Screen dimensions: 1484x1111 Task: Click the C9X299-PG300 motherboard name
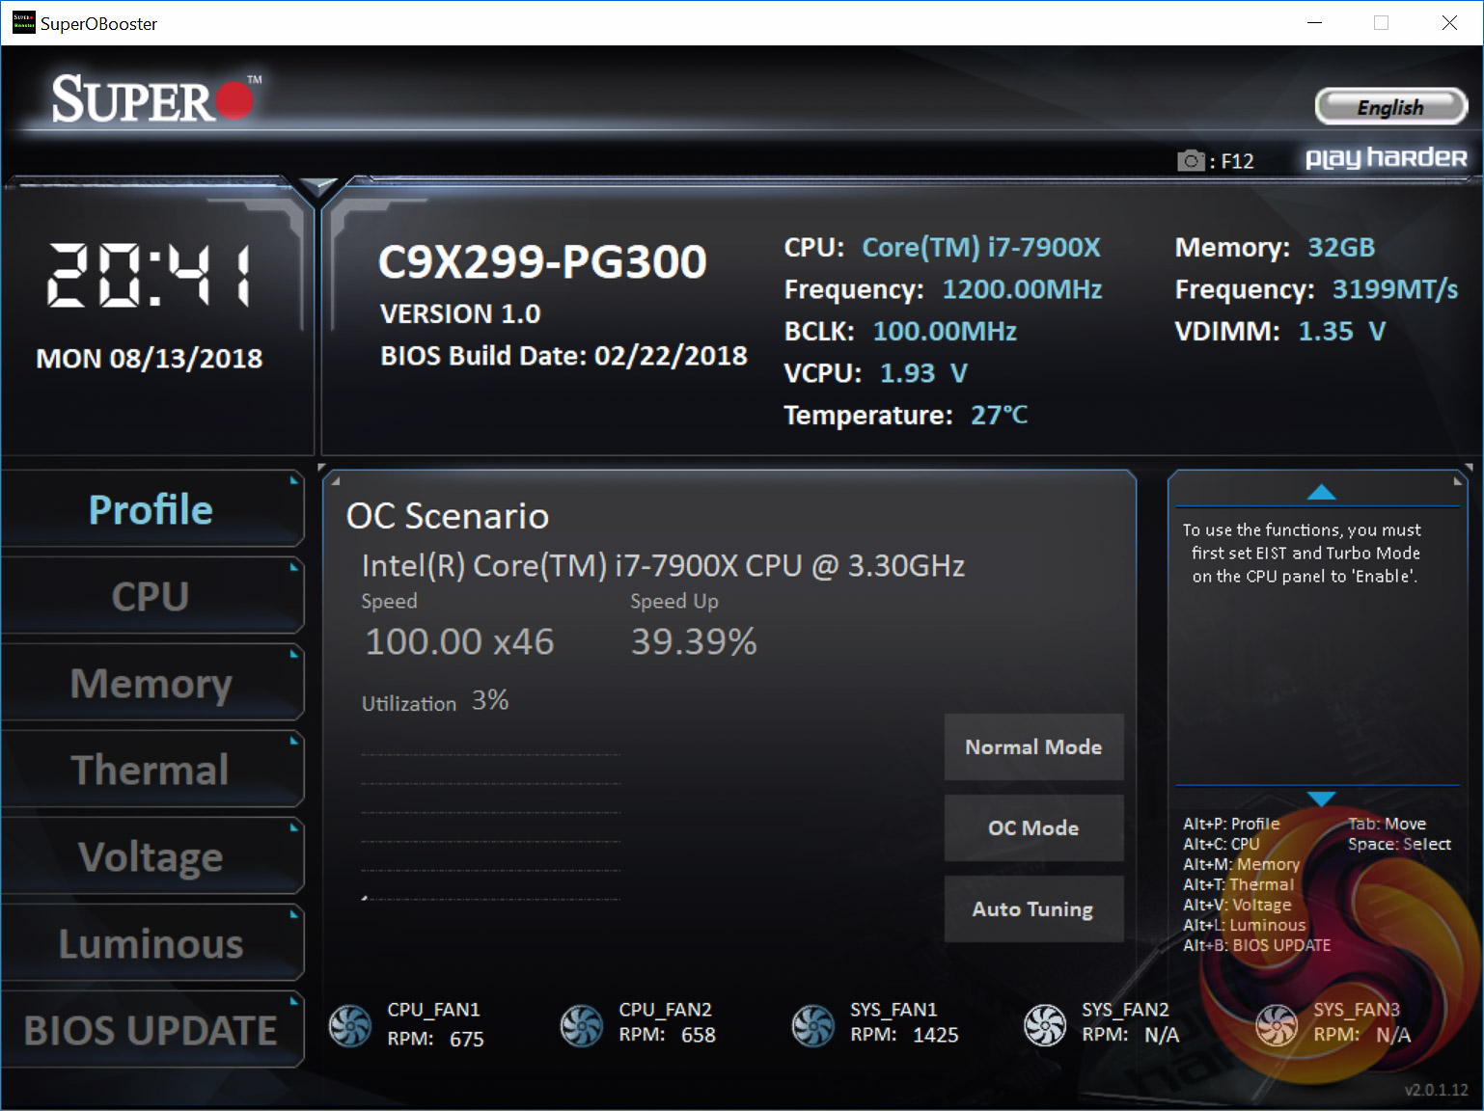point(542,261)
